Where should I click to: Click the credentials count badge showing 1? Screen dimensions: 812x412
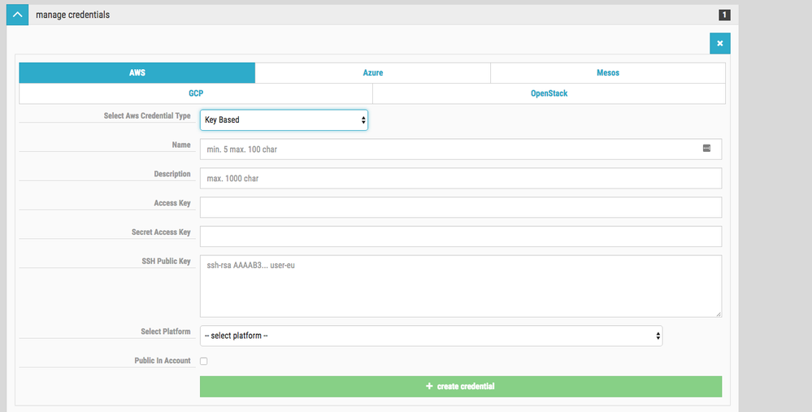tap(724, 15)
